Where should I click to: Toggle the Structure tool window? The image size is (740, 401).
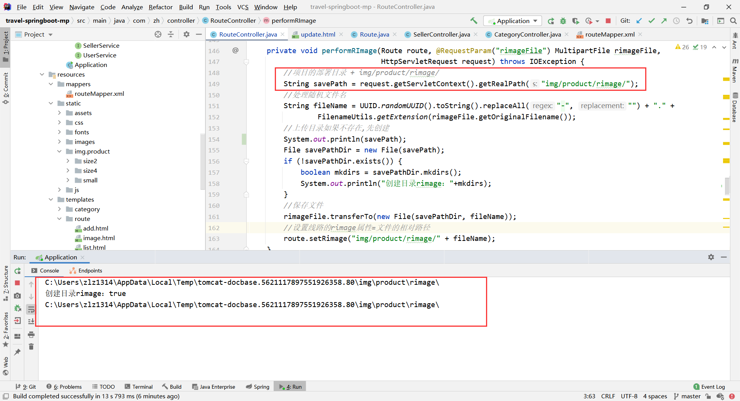pos(5,283)
